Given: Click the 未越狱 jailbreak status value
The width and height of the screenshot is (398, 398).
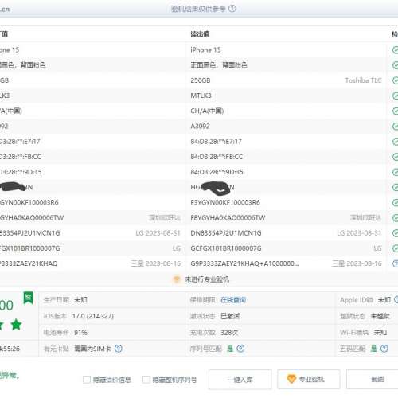Looking at the screenshot, I should coord(380,316).
